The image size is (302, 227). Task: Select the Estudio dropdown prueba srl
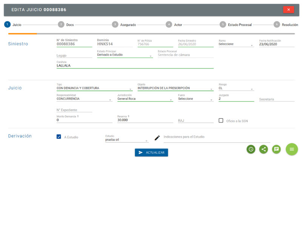pos(126,140)
